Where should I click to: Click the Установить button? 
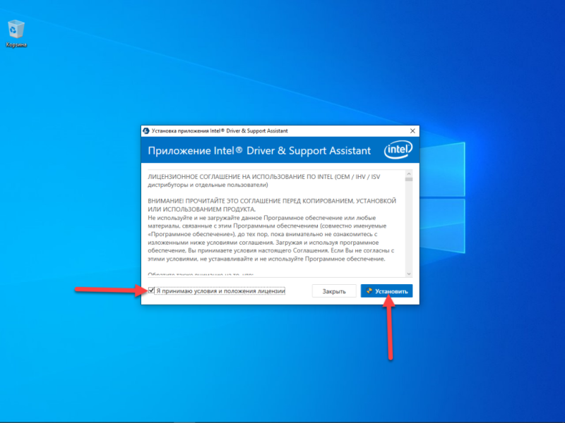pos(386,291)
